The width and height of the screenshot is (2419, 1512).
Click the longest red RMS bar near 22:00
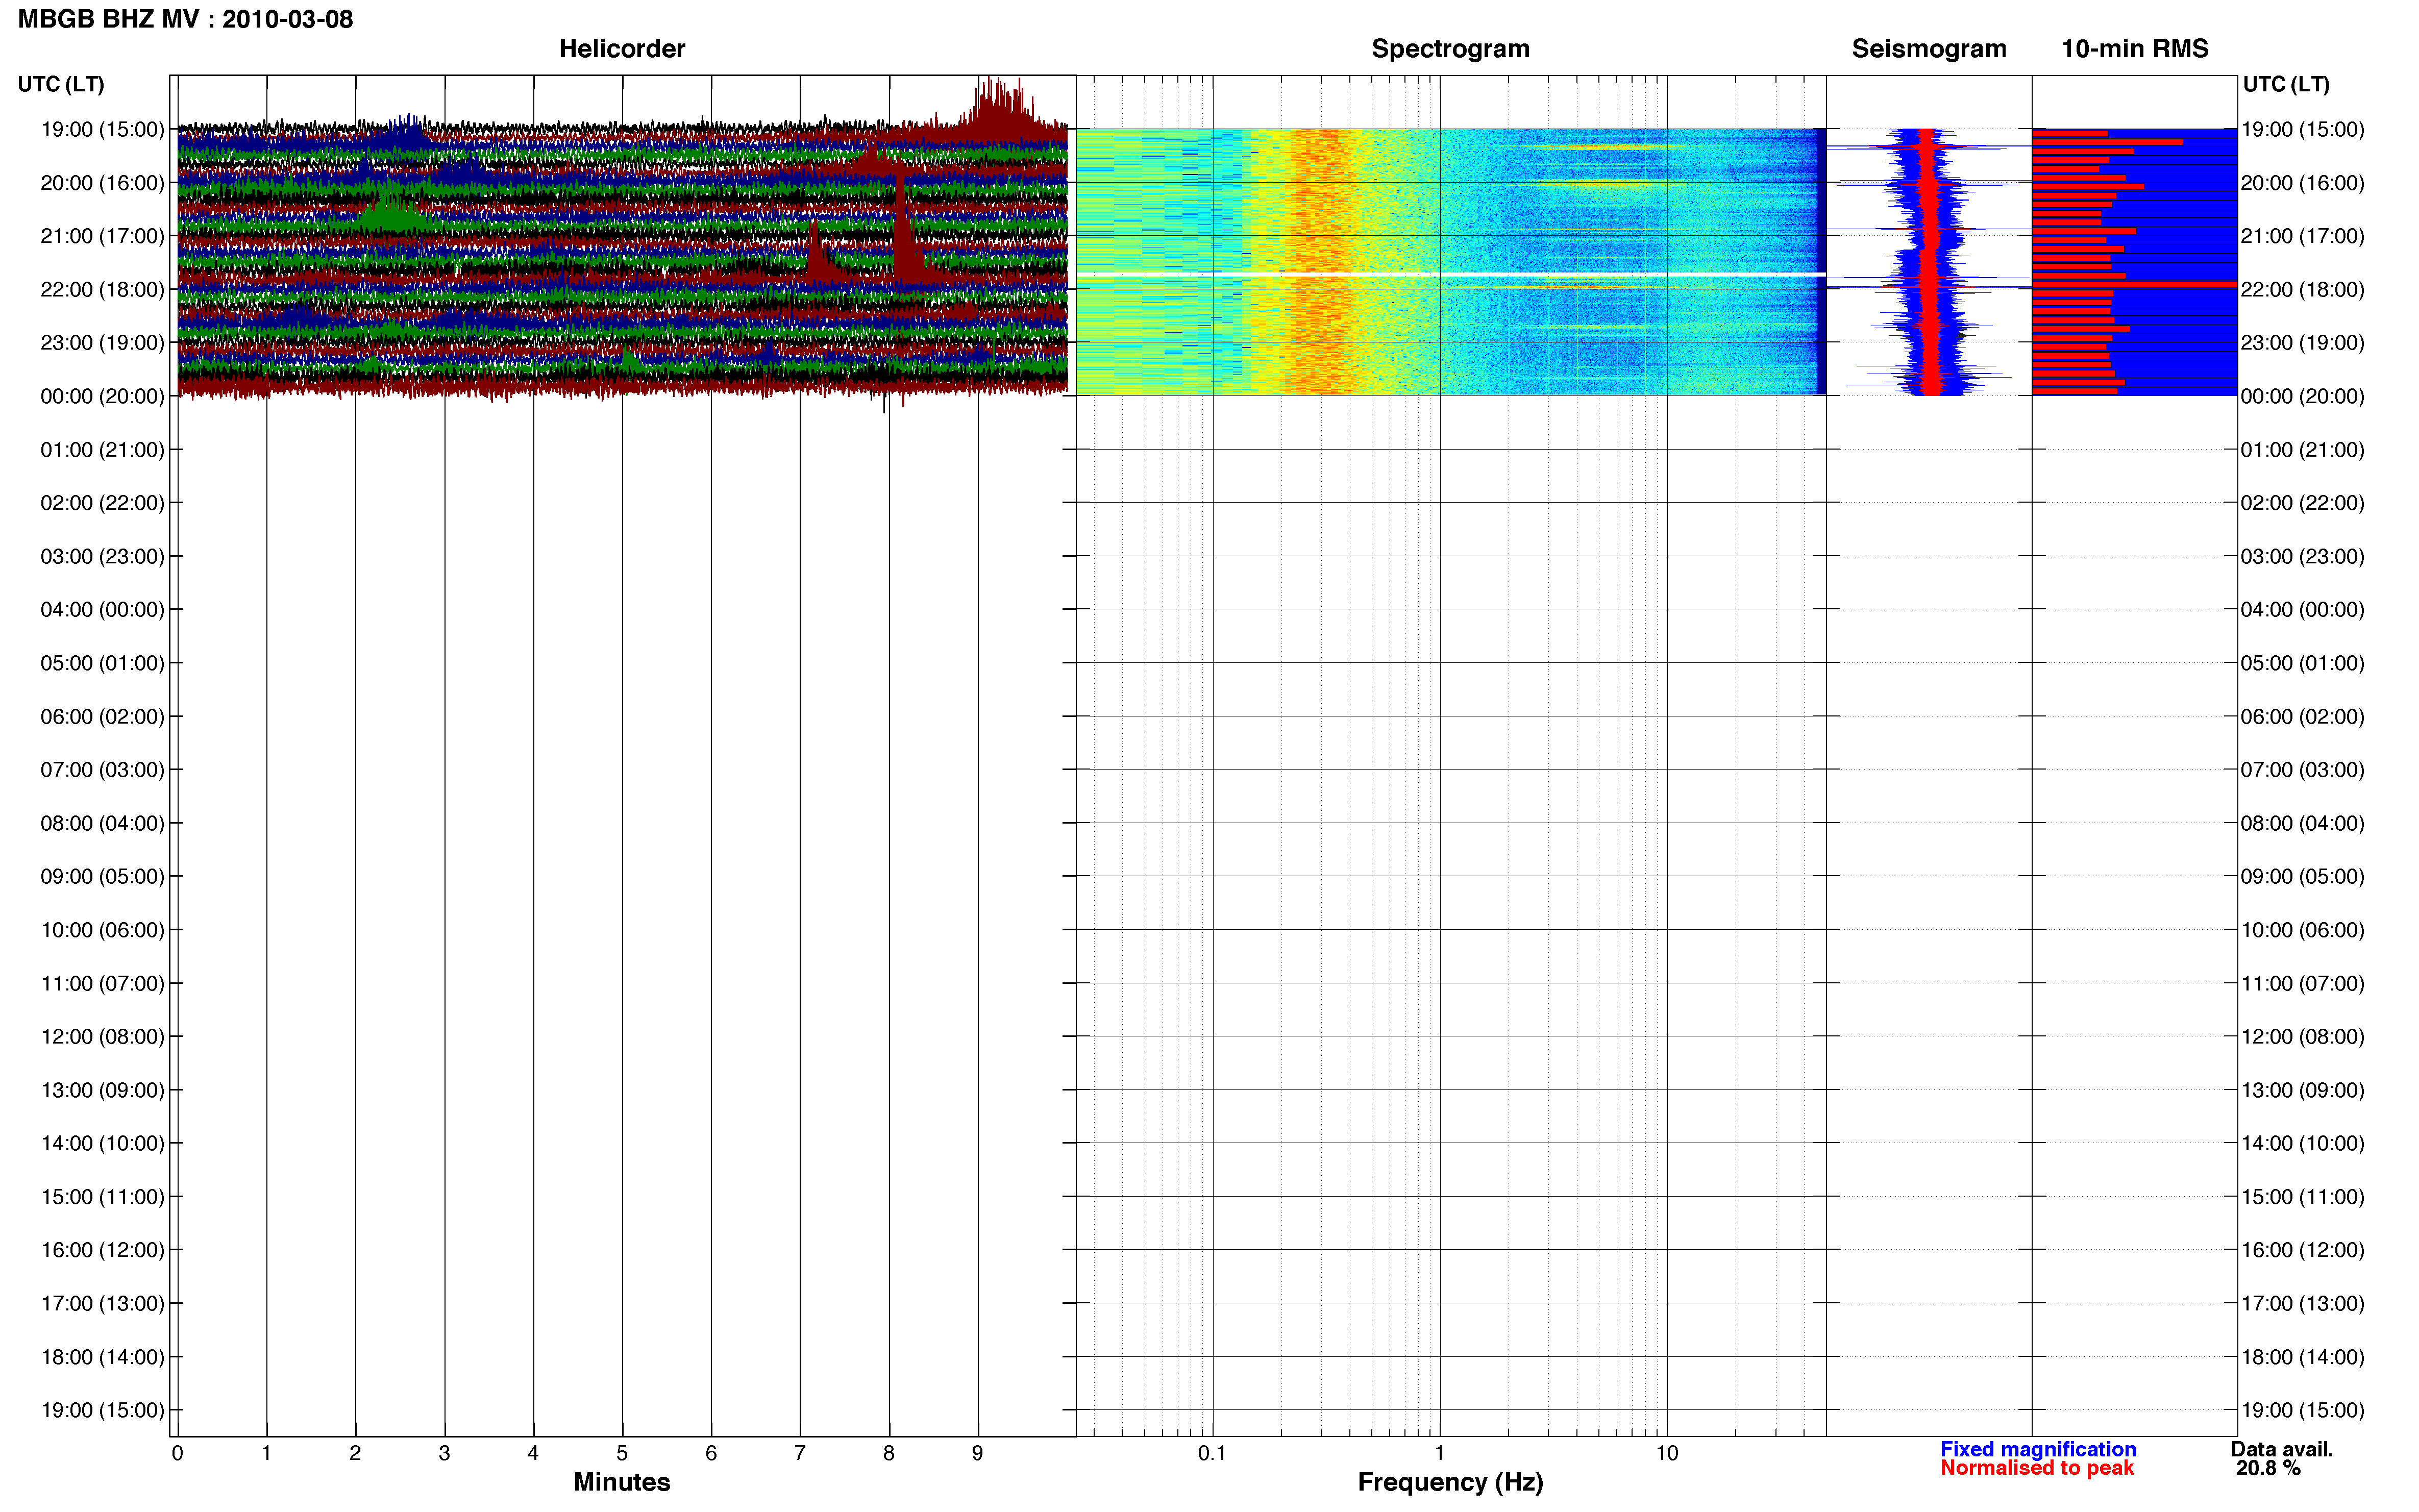2134,285
